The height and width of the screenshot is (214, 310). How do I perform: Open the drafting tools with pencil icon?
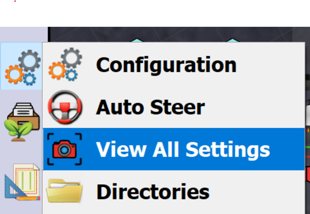click(22, 182)
